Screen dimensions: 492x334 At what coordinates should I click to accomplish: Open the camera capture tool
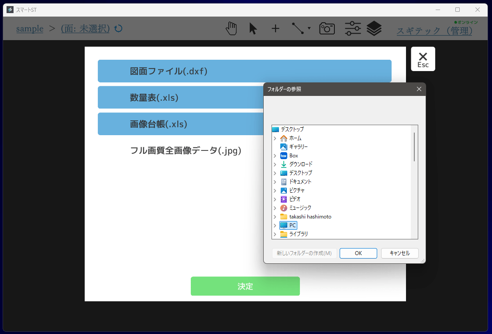pyautogui.click(x=327, y=29)
